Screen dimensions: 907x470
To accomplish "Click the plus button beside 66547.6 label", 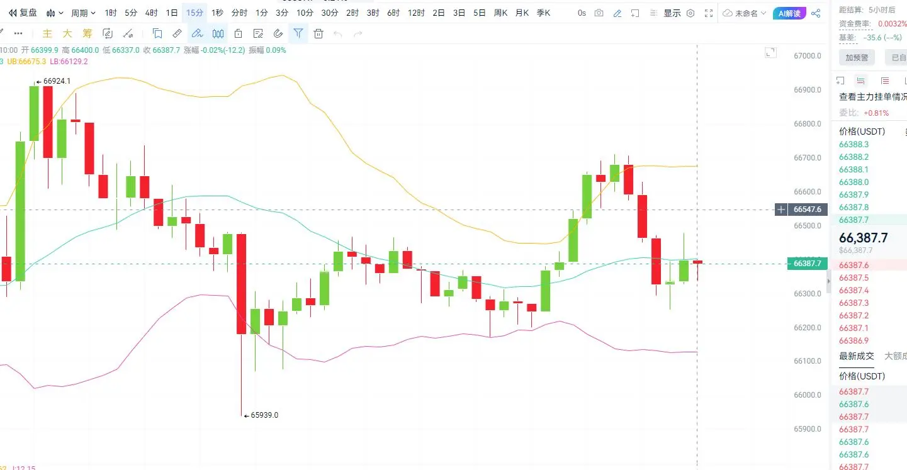I will 781,210.
